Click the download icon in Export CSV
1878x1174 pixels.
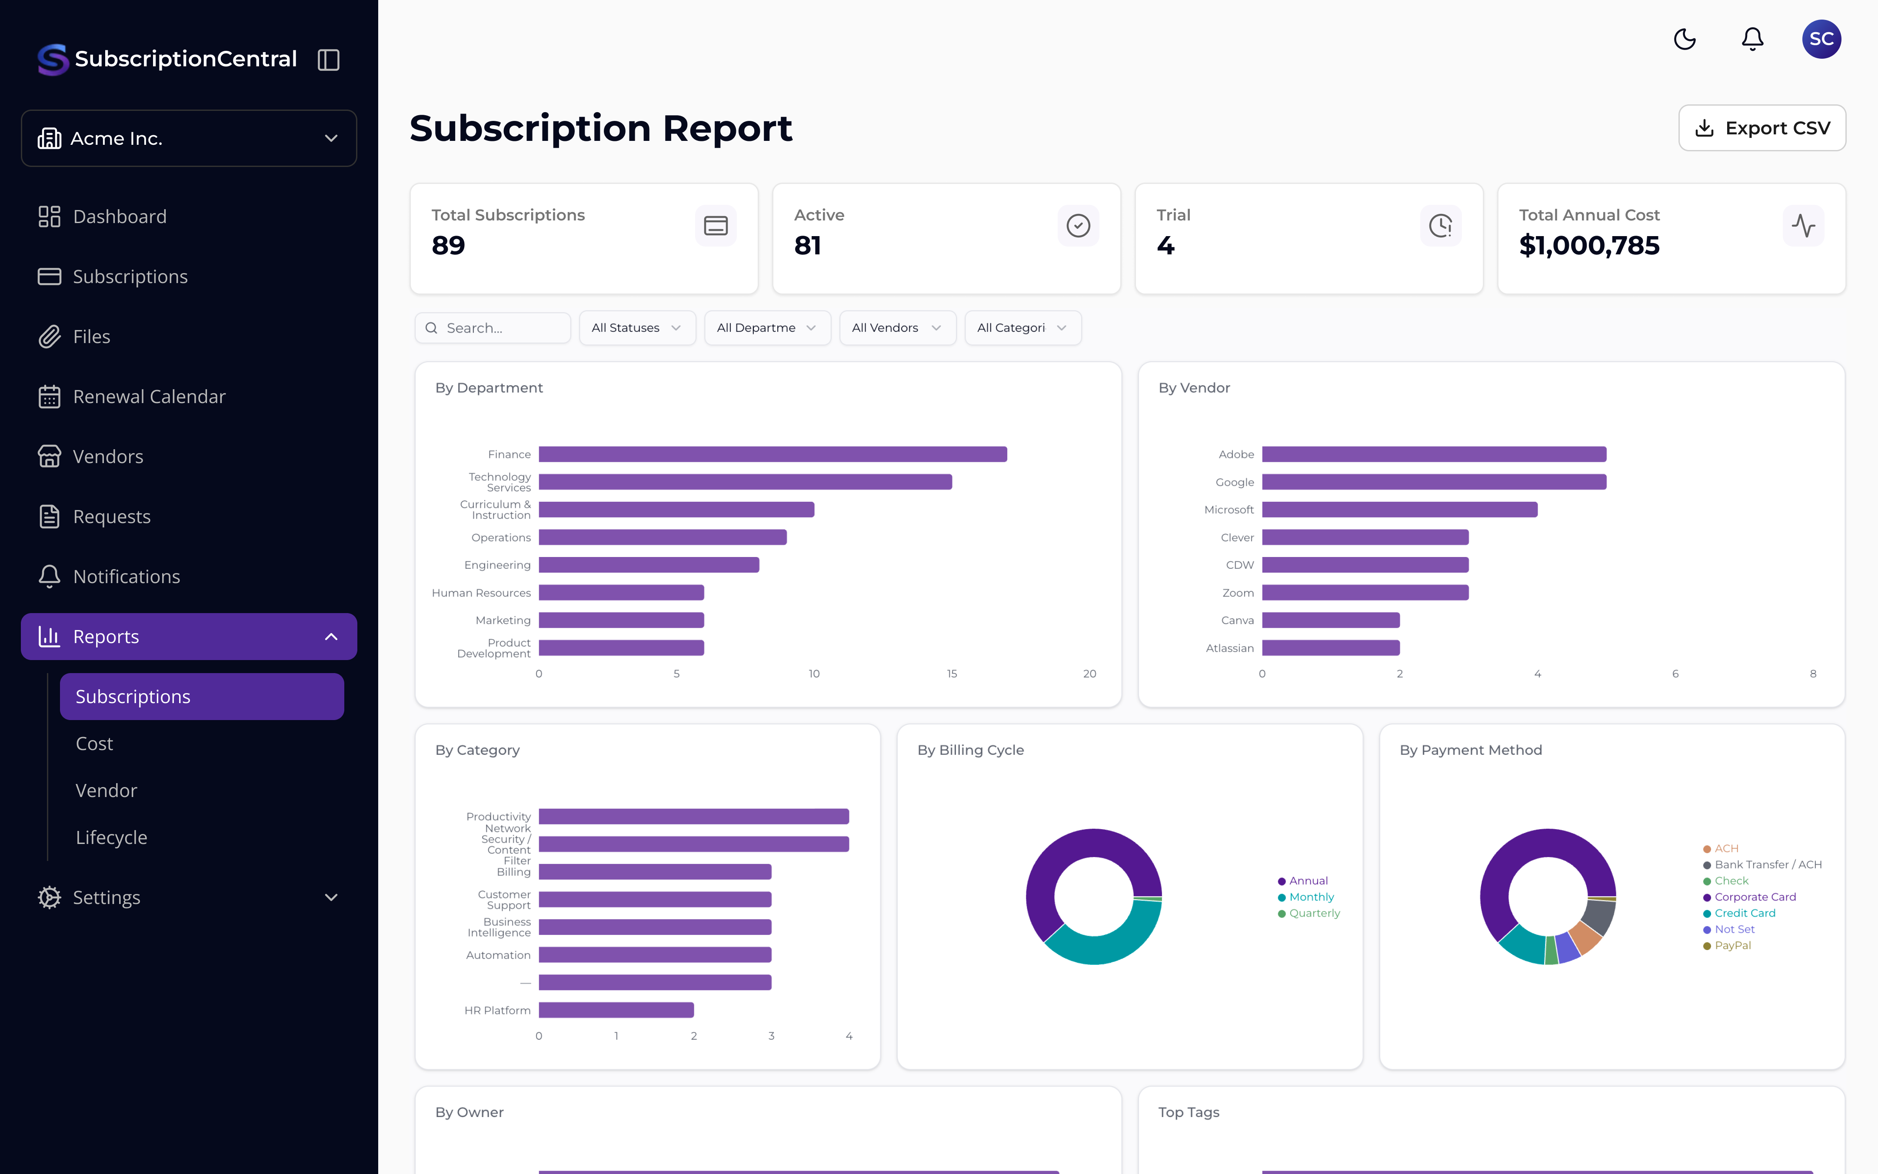tap(1704, 128)
